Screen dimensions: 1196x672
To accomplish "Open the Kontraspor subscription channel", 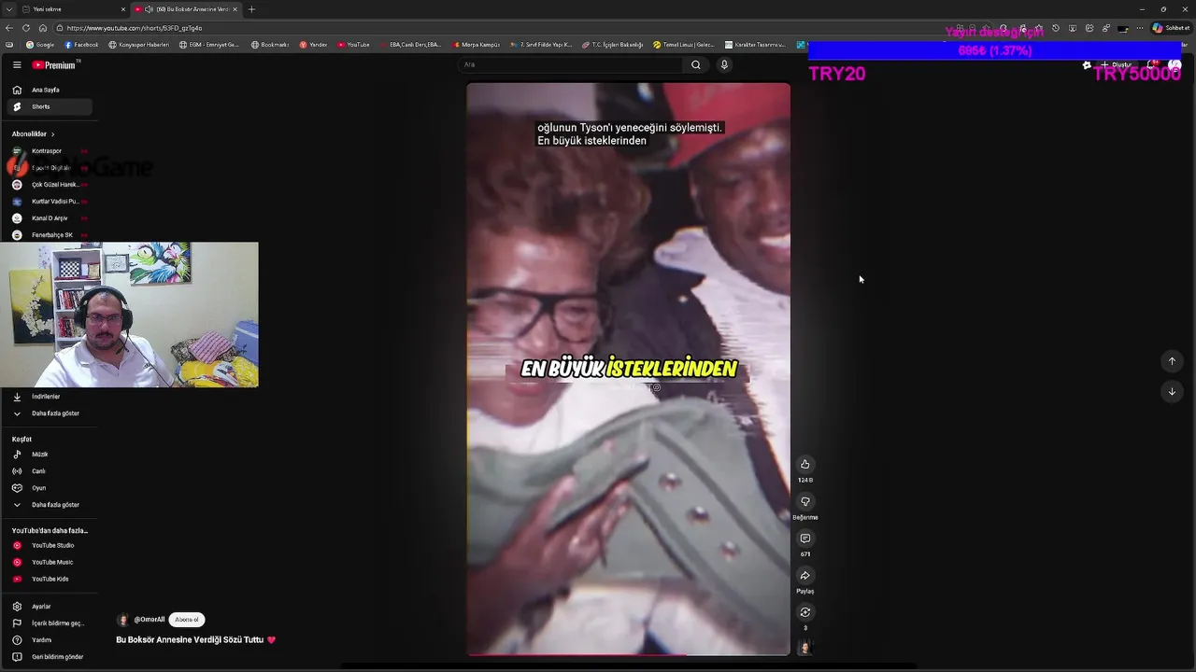I will tap(47, 151).
